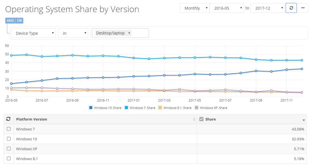This screenshot has height=166, width=311.
Task: Remove the Desktop/laptop filter tag
Action: pos(129,33)
